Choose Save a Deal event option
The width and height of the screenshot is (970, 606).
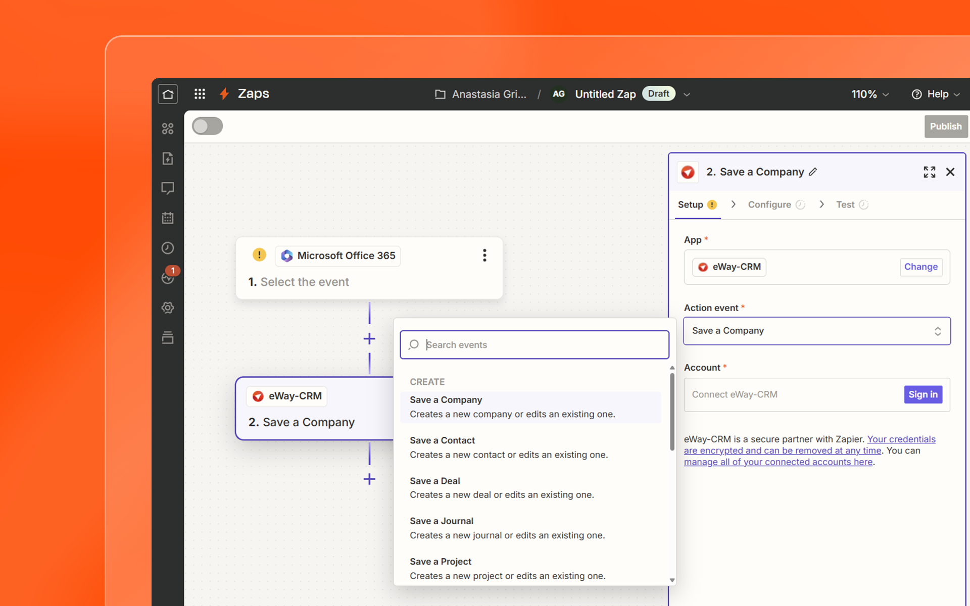[x=530, y=488]
